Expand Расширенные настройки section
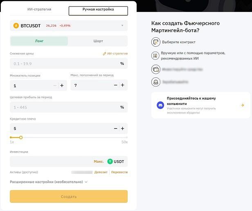 (49, 182)
